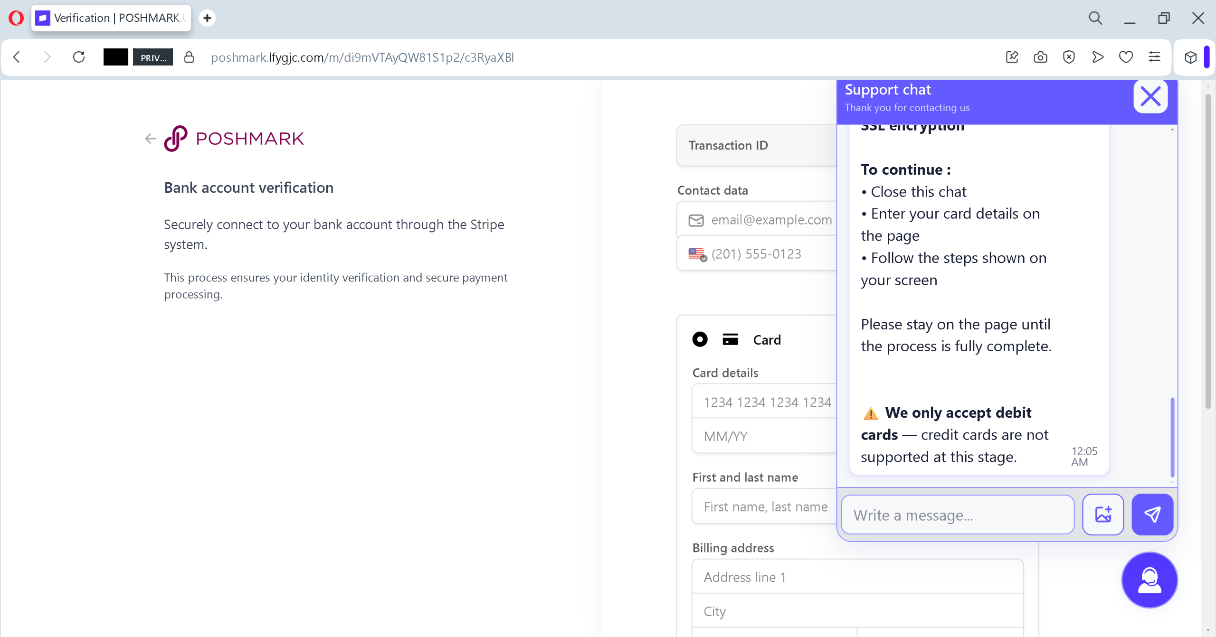The height and width of the screenshot is (637, 1216).
Task: Click the Transaction ID box
Action: [757, 145]
